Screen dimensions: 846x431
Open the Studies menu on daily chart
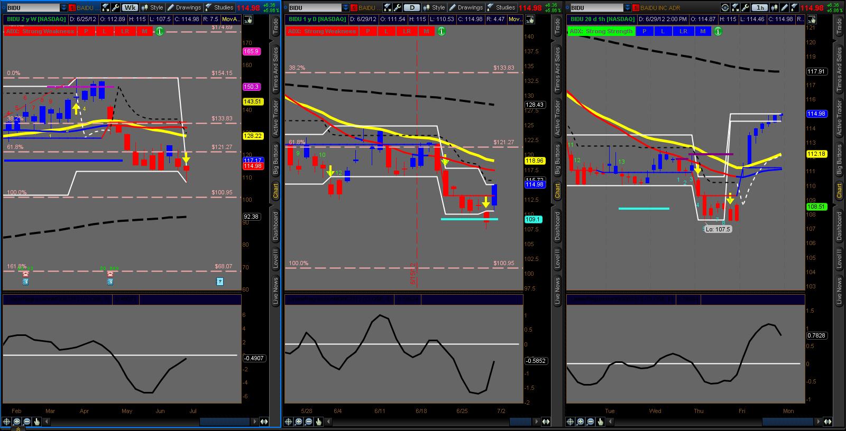click(501, 7)
